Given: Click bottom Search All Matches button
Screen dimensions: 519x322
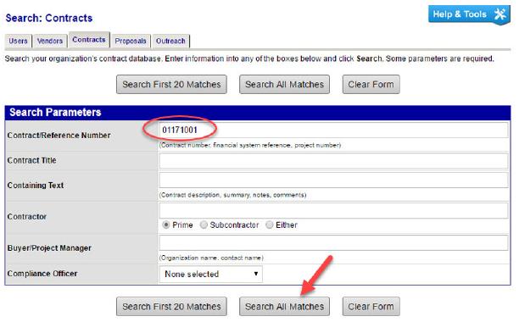Looking at the screenshot, I should click(284, 307).
